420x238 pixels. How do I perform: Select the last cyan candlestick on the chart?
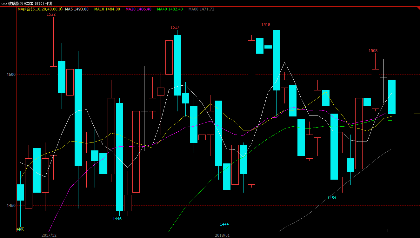coord(392,96)
